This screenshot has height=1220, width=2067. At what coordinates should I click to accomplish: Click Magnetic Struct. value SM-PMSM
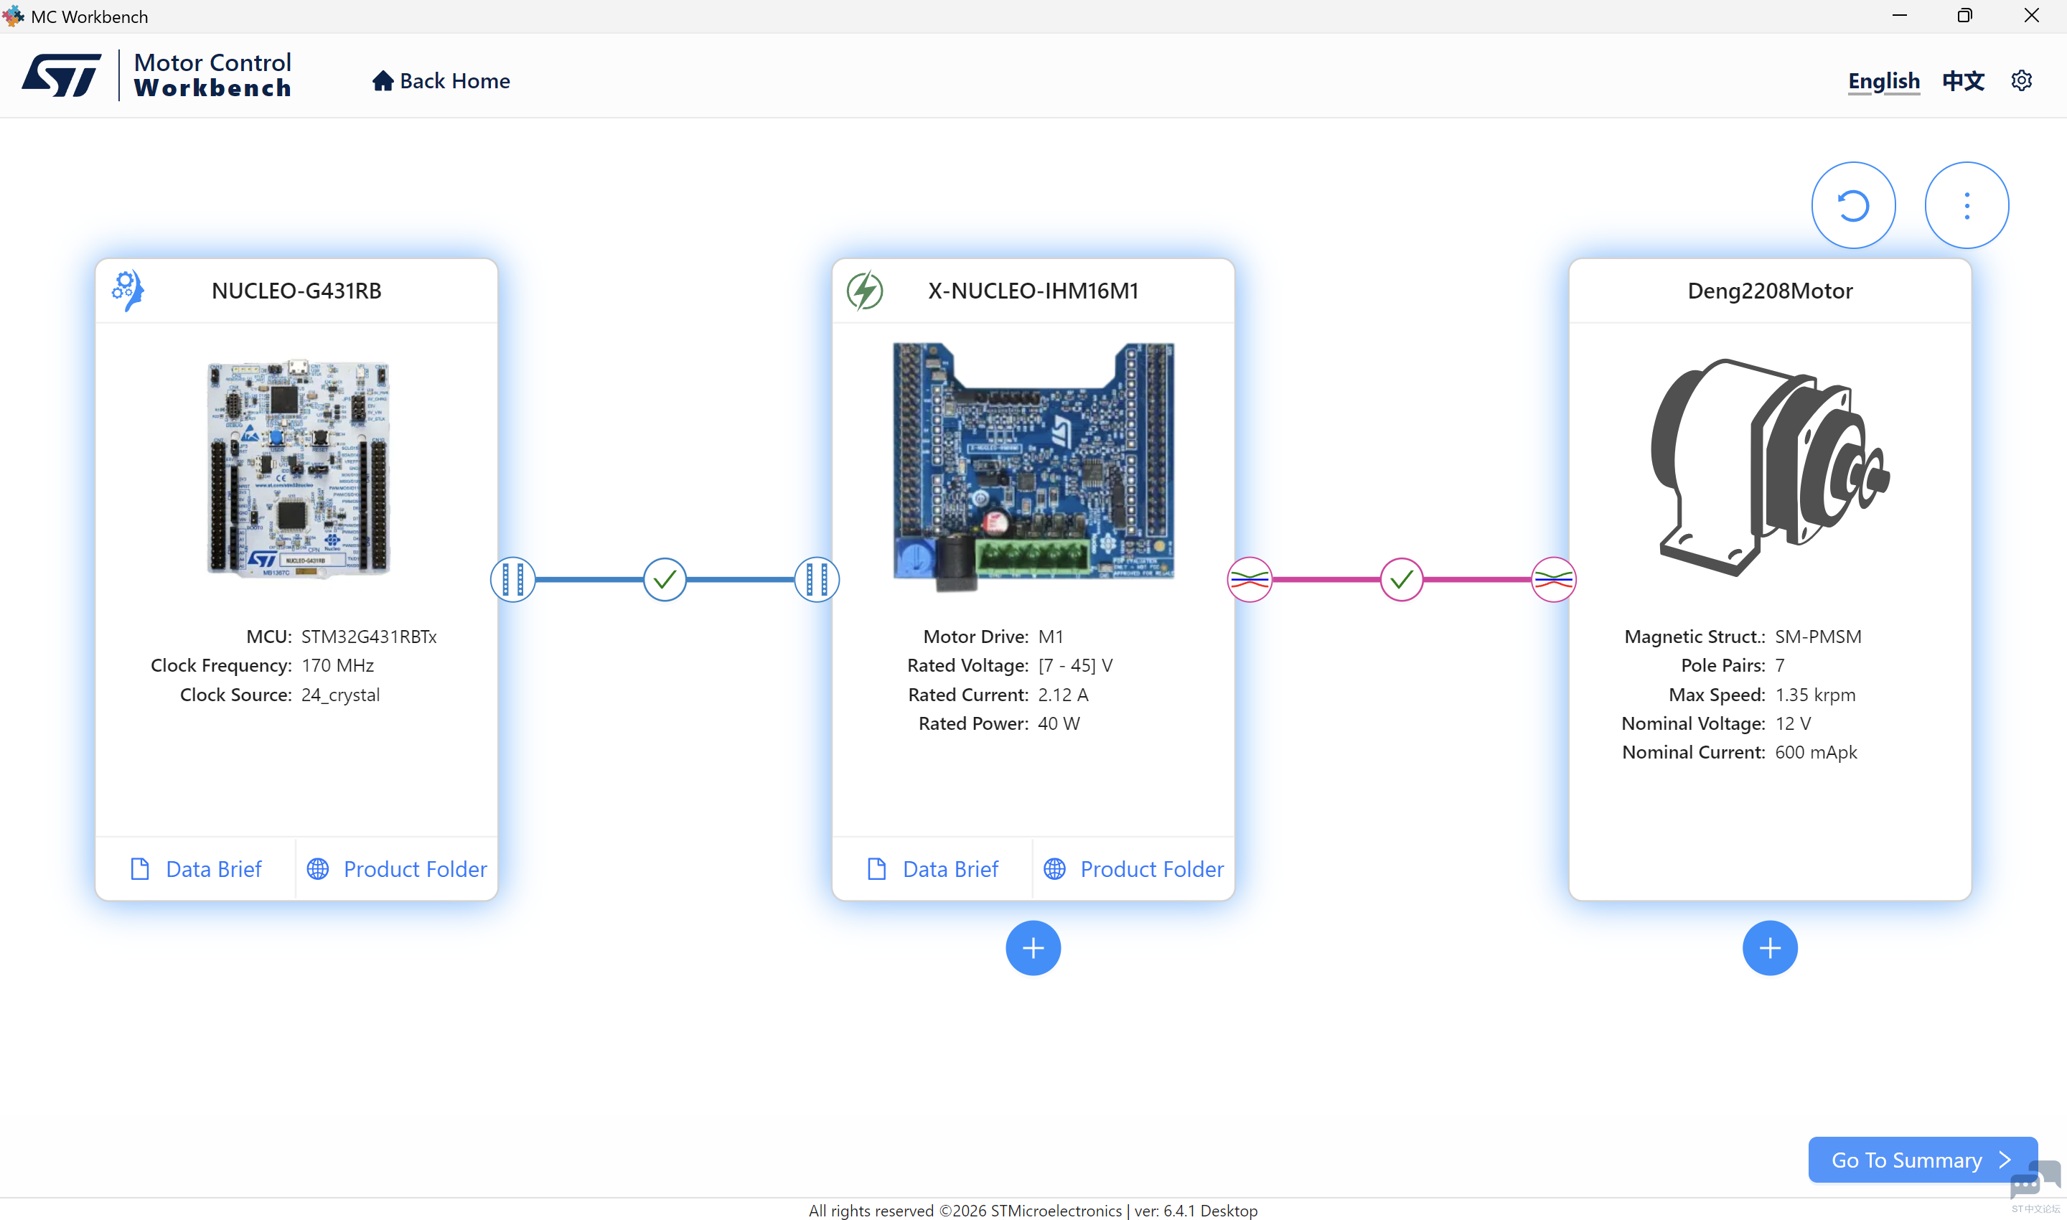point(1819,637)
